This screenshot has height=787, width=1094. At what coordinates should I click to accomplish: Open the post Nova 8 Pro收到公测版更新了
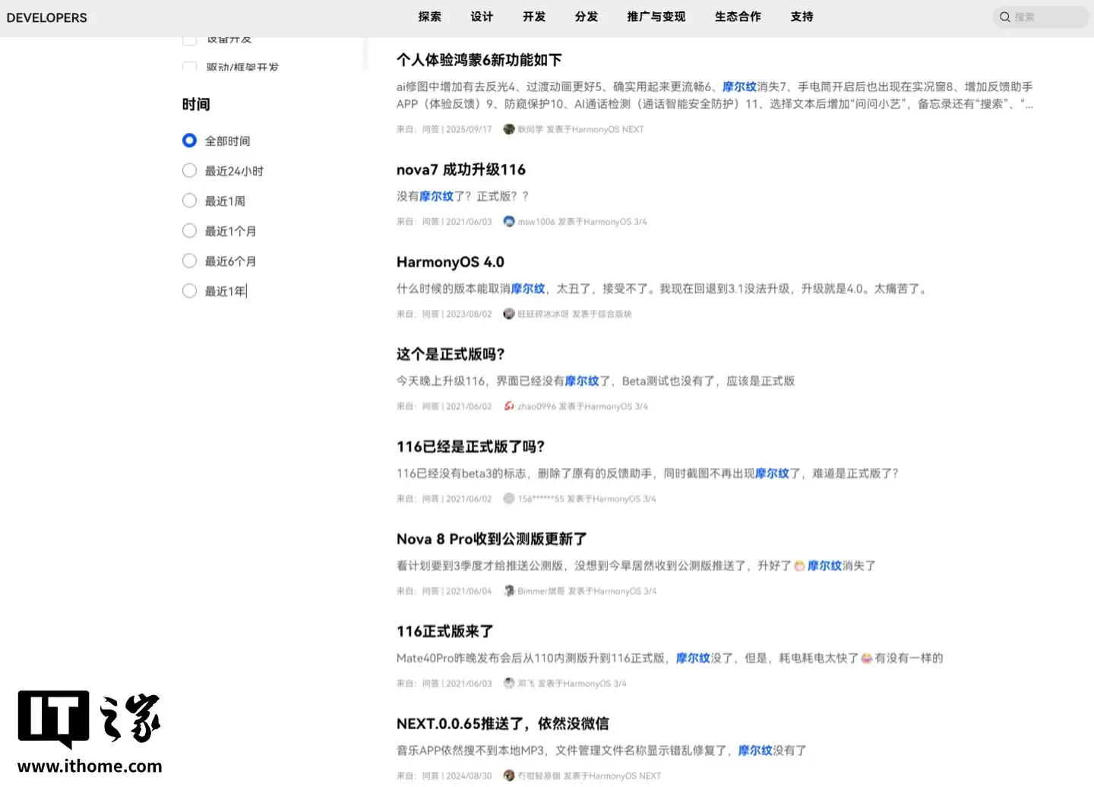491,539
